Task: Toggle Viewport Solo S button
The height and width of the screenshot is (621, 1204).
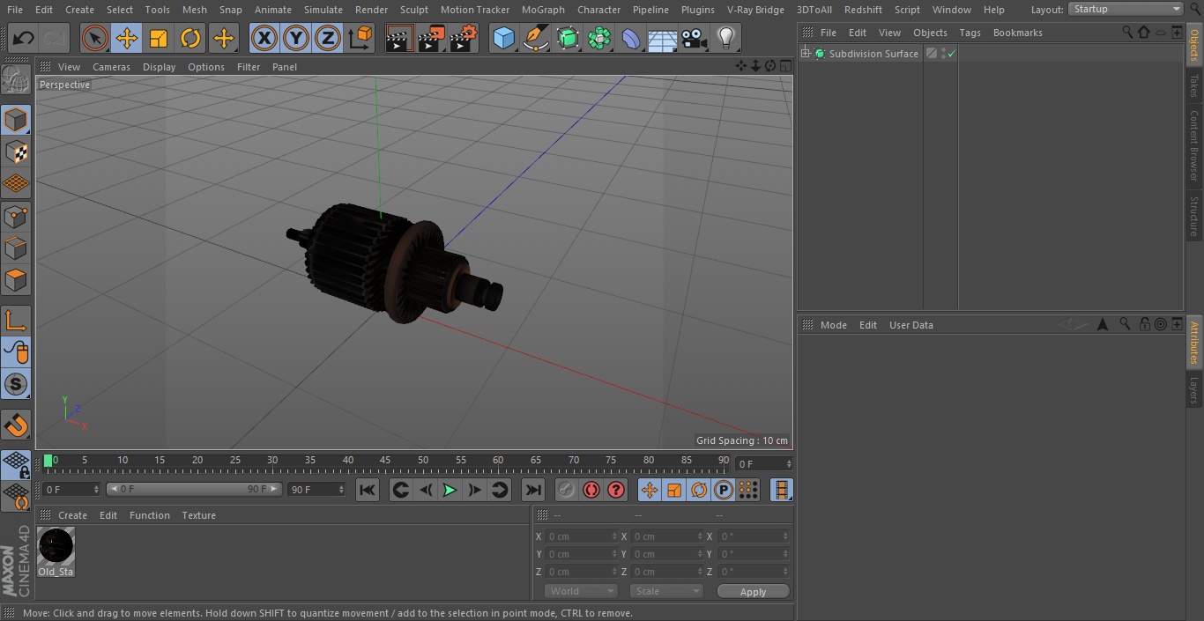Action: (16, 384)
